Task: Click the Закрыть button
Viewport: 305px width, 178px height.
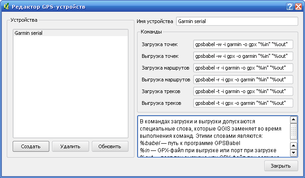Action: tap(281, 166)
